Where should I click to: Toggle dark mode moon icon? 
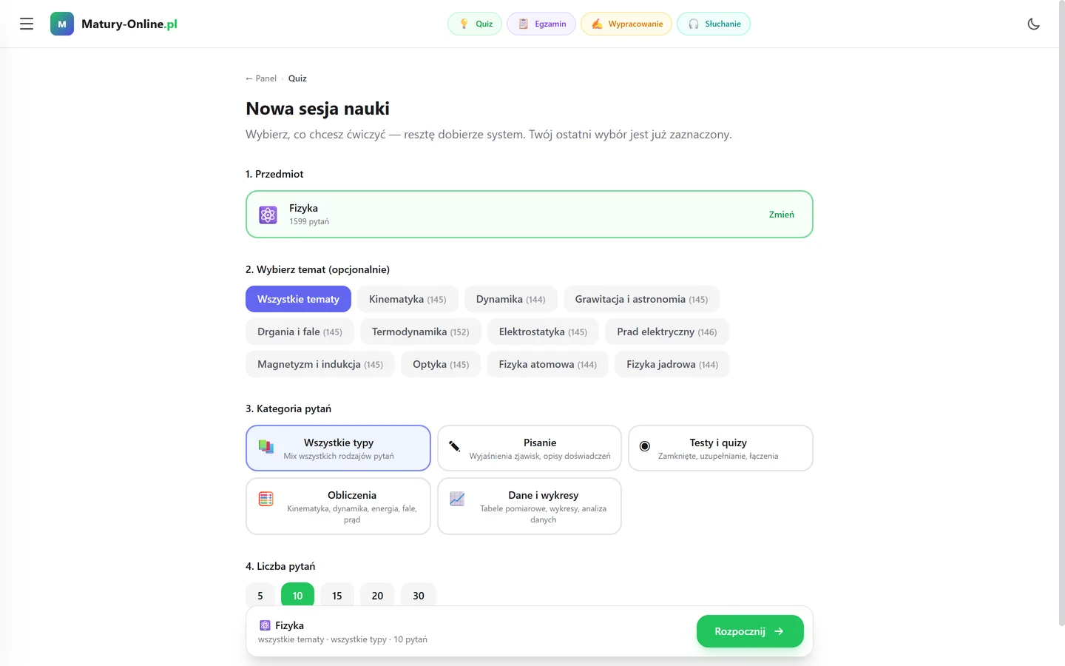1034,24
